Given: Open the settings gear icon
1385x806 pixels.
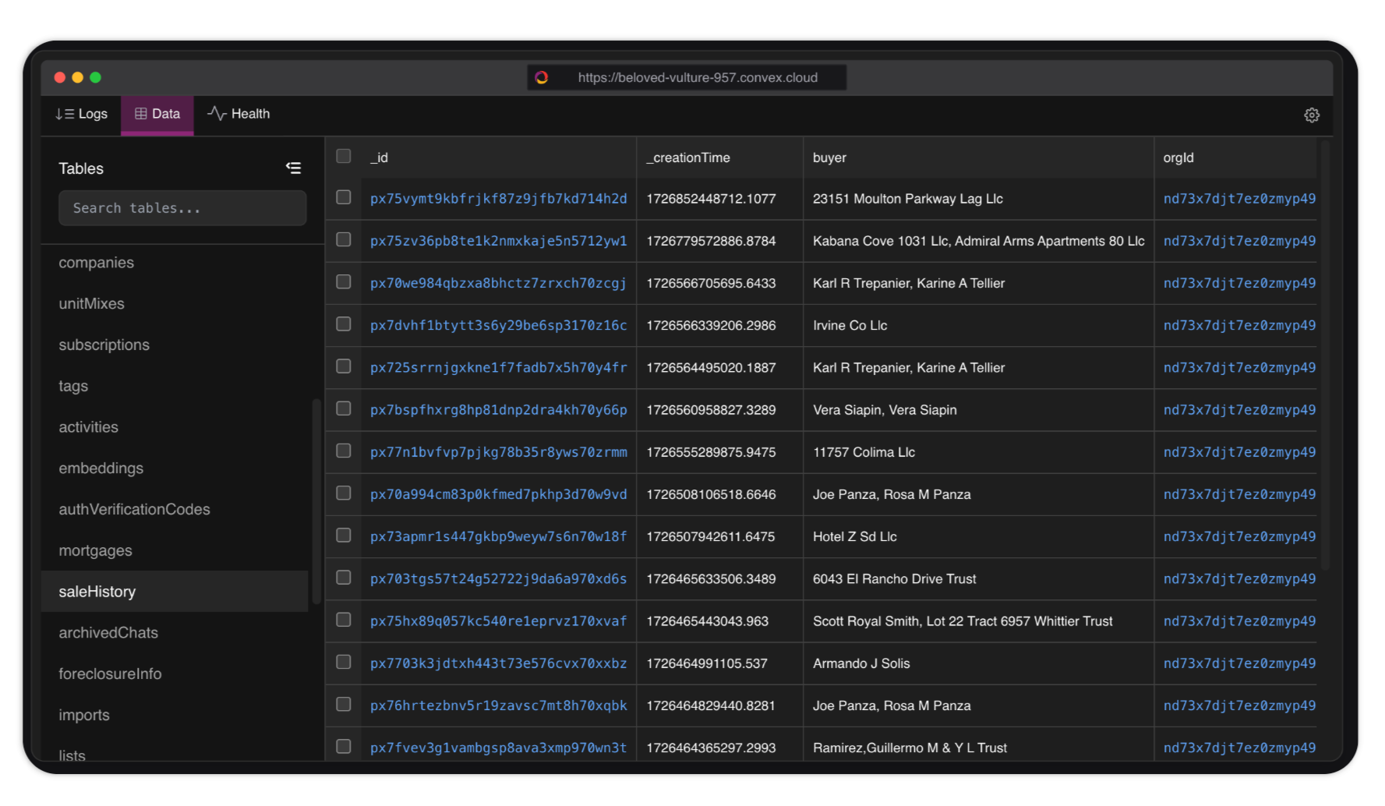Looking at the screenshot, I should click(1312, 115).
